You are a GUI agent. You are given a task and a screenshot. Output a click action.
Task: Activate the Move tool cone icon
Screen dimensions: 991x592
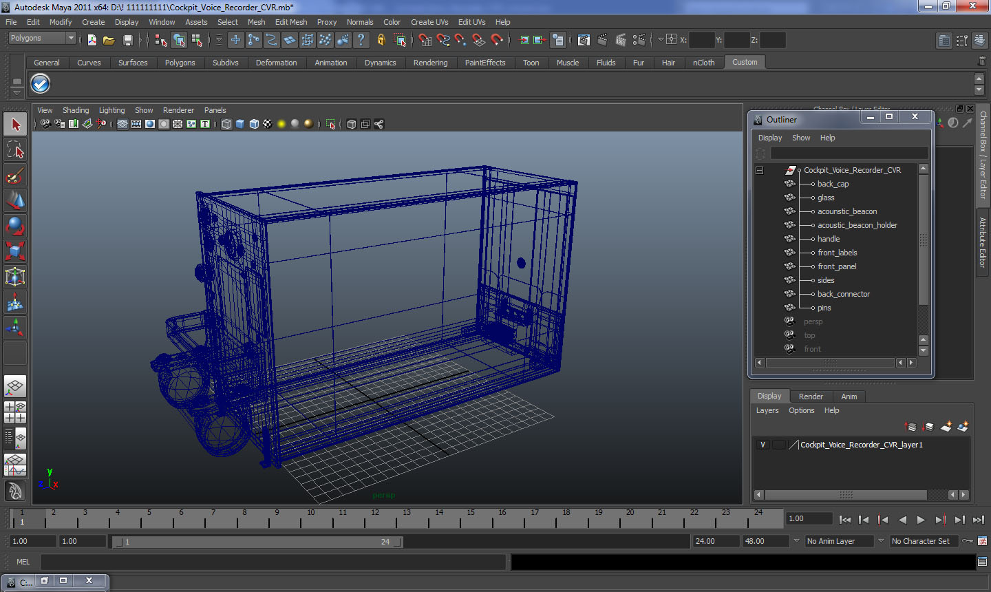pyautogui.click(x=15, y=201)
